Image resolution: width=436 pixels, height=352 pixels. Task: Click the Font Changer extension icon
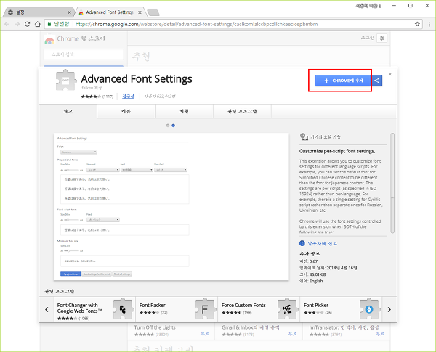click(123, 308)
